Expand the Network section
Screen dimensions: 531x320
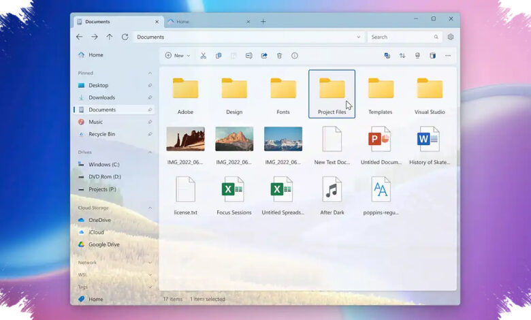tap(150, 263)
